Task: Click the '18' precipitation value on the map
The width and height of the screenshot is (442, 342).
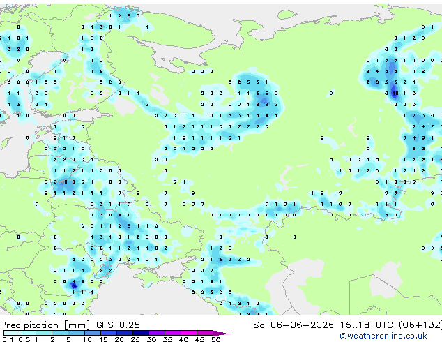Action: pos(395,93)
